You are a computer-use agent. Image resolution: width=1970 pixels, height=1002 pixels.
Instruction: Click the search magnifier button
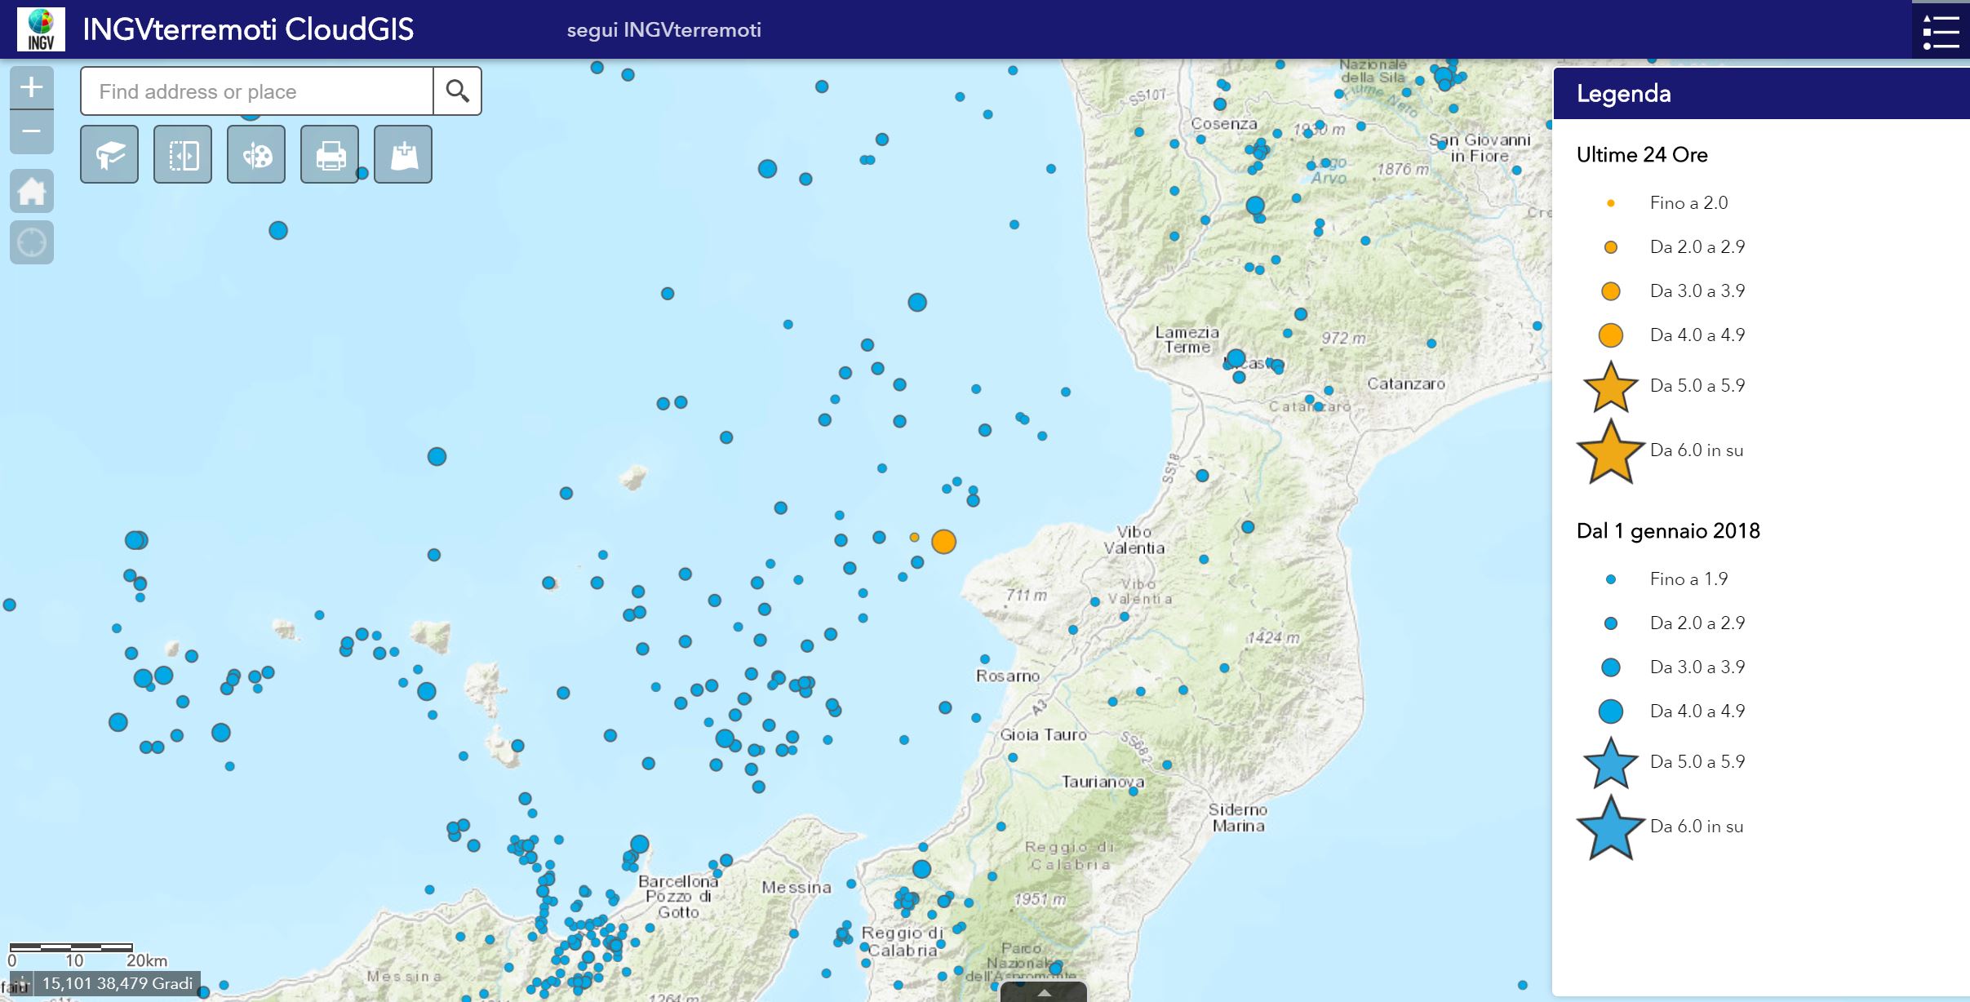[x=457, y=91]
